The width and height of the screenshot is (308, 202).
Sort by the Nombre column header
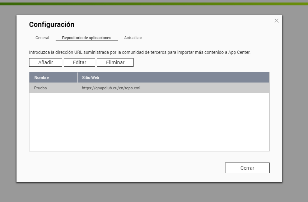(x=42, y=77)
